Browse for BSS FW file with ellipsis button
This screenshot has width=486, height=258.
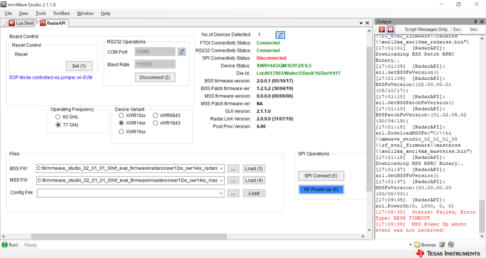click(x=234, y=168)
